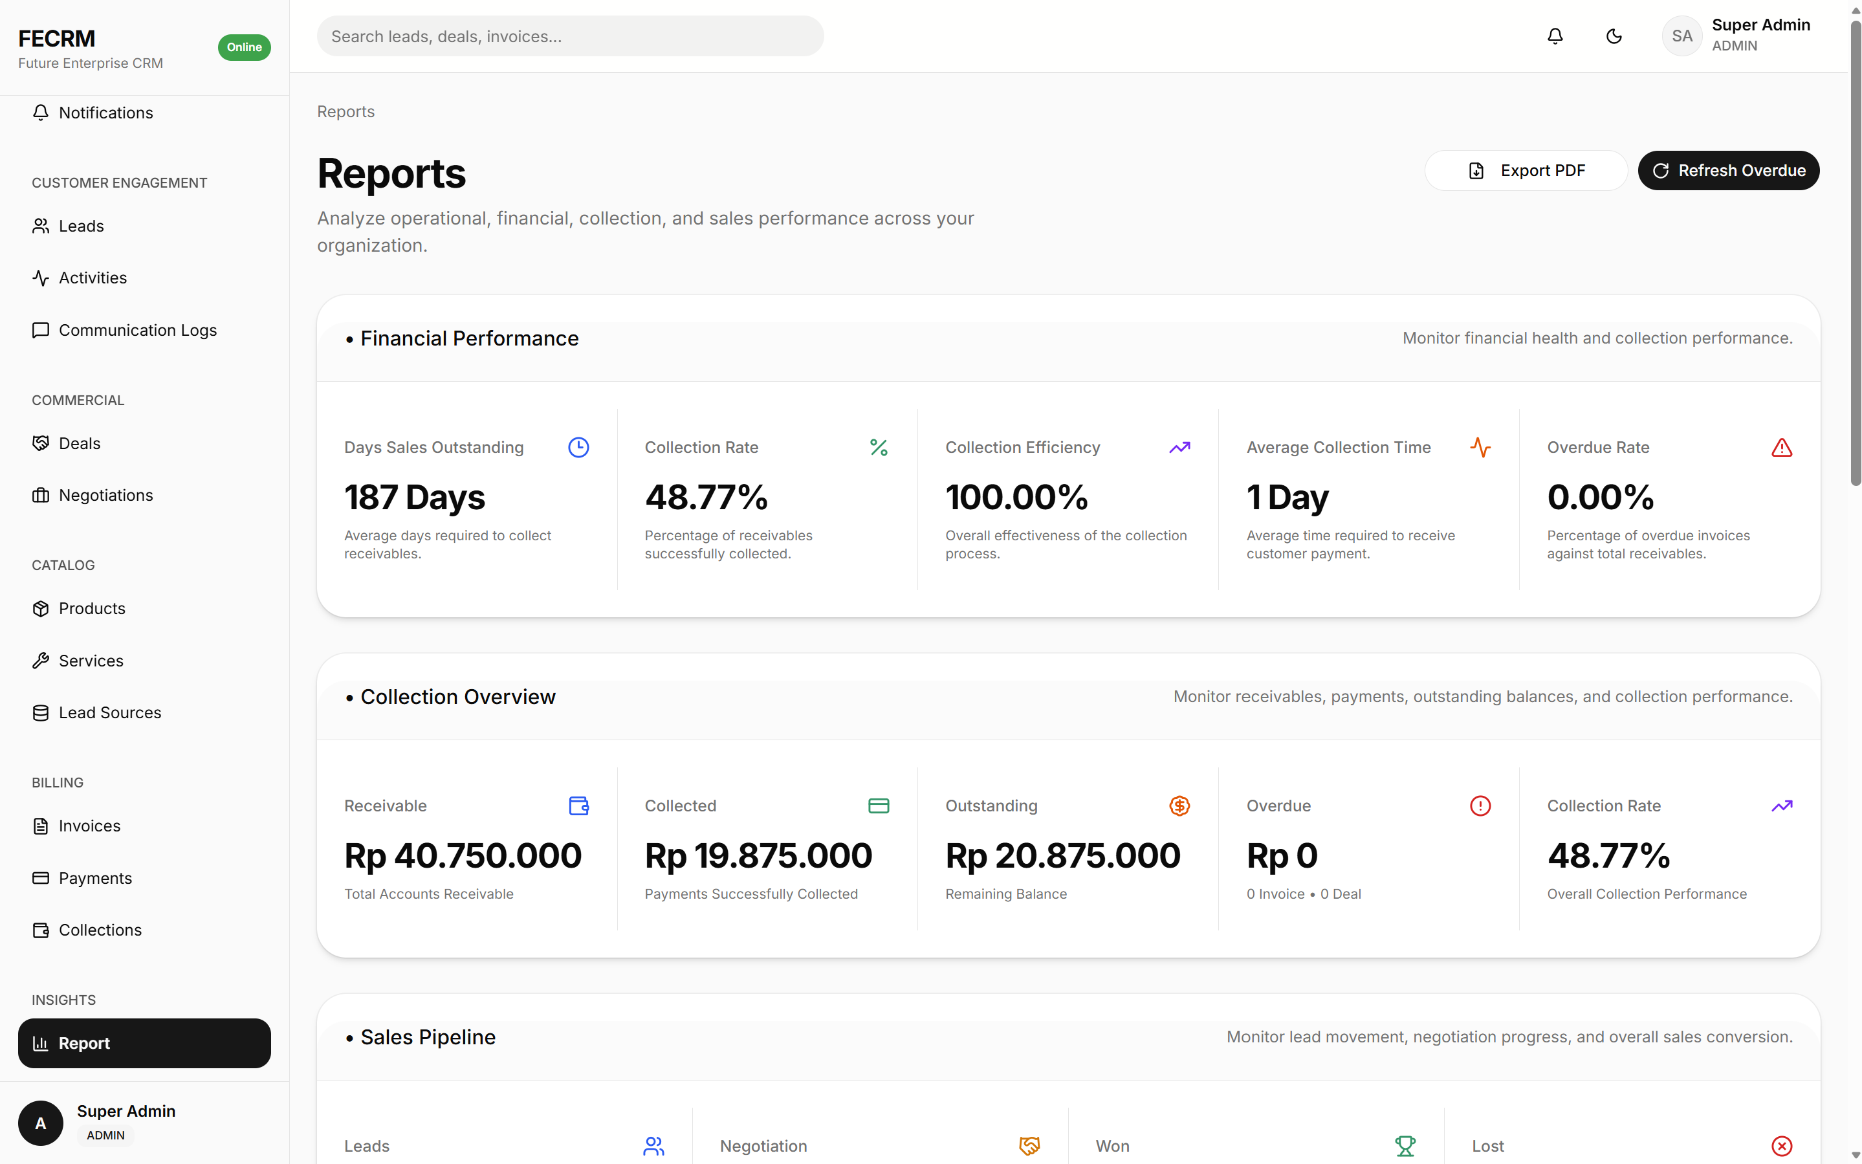The width and height of the screenshot is (1862, 1164).
Task: Click the notification bell icon in header
Action: [x=1555, y=36]
